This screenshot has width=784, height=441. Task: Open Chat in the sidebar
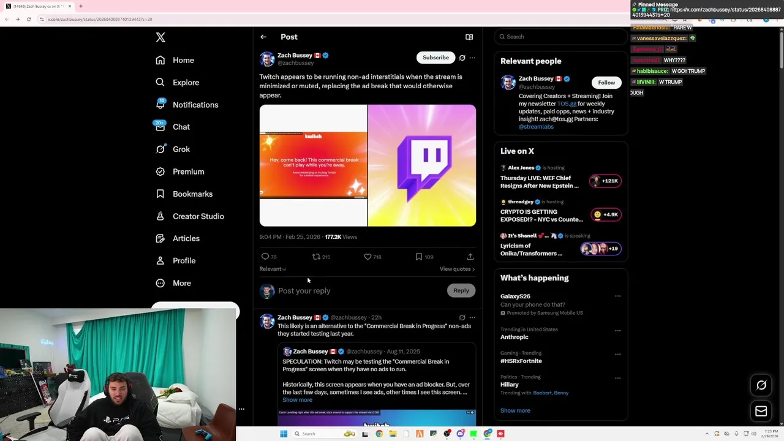coord(172,127)
